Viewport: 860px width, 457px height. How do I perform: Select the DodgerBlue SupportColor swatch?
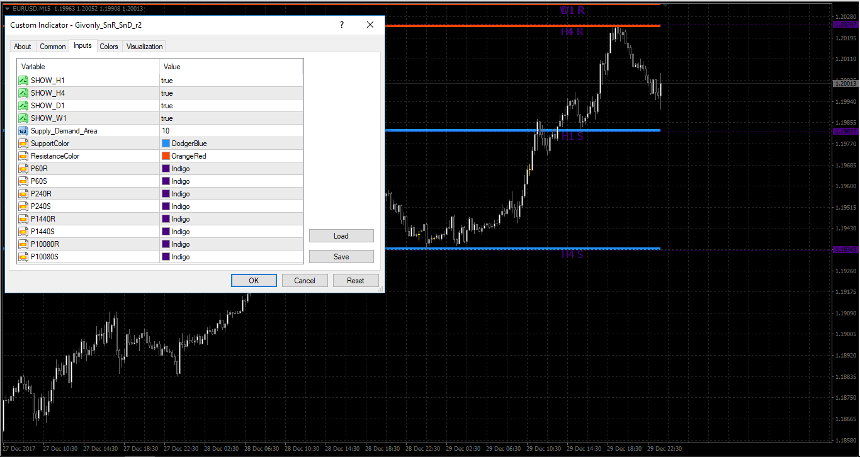point(166,144)
